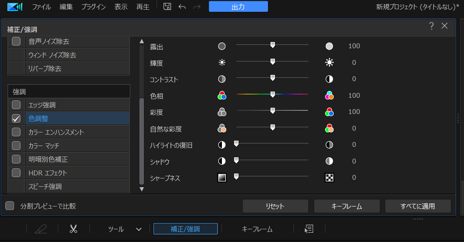Click the ツール label in bottom toolbar
This screenshot has width=464, height=242.
click(116, 229)
